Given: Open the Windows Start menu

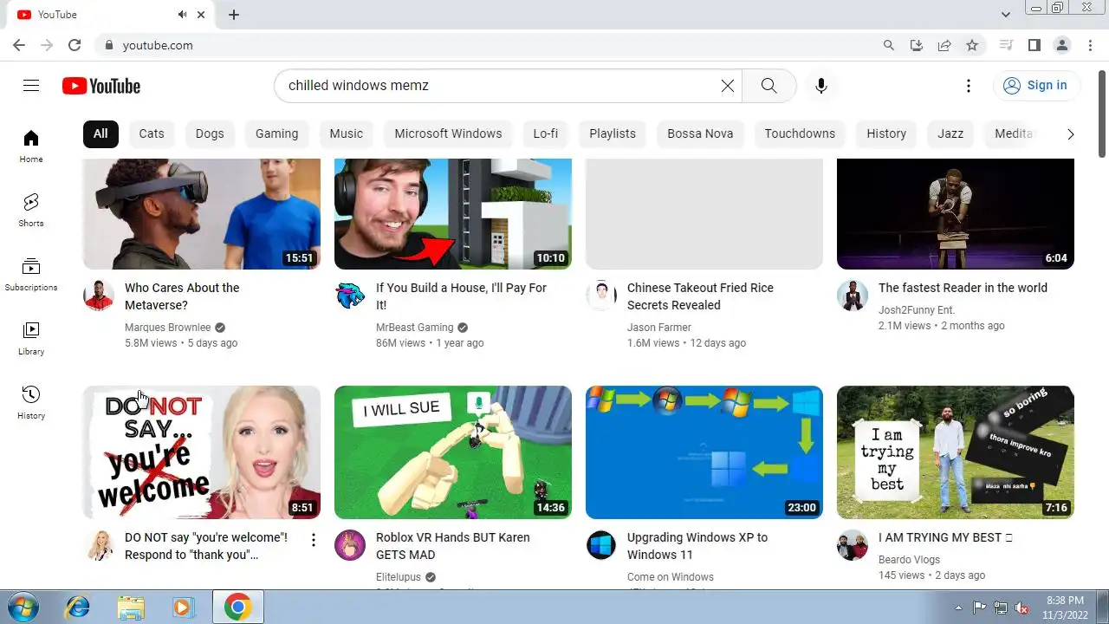Looking at the screenshot, I should coord(23,607).
